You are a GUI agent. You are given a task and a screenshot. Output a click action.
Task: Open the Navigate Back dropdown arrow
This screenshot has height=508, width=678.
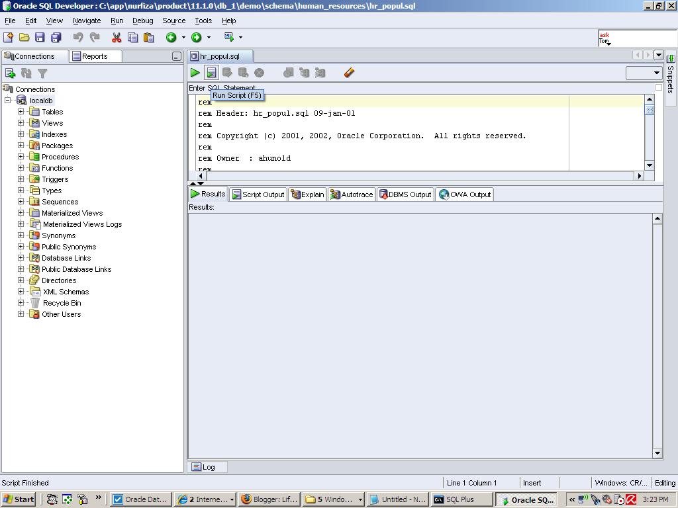[x=183, y=38]
